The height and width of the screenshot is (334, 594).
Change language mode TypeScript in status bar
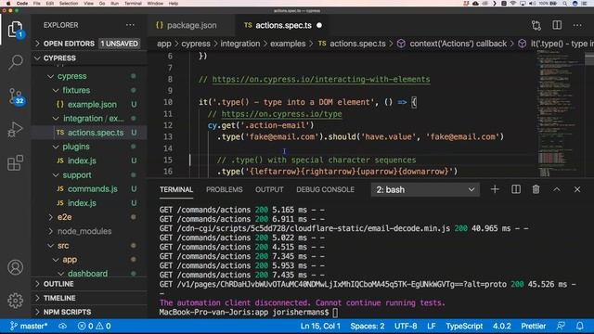[x=464, y=326]
